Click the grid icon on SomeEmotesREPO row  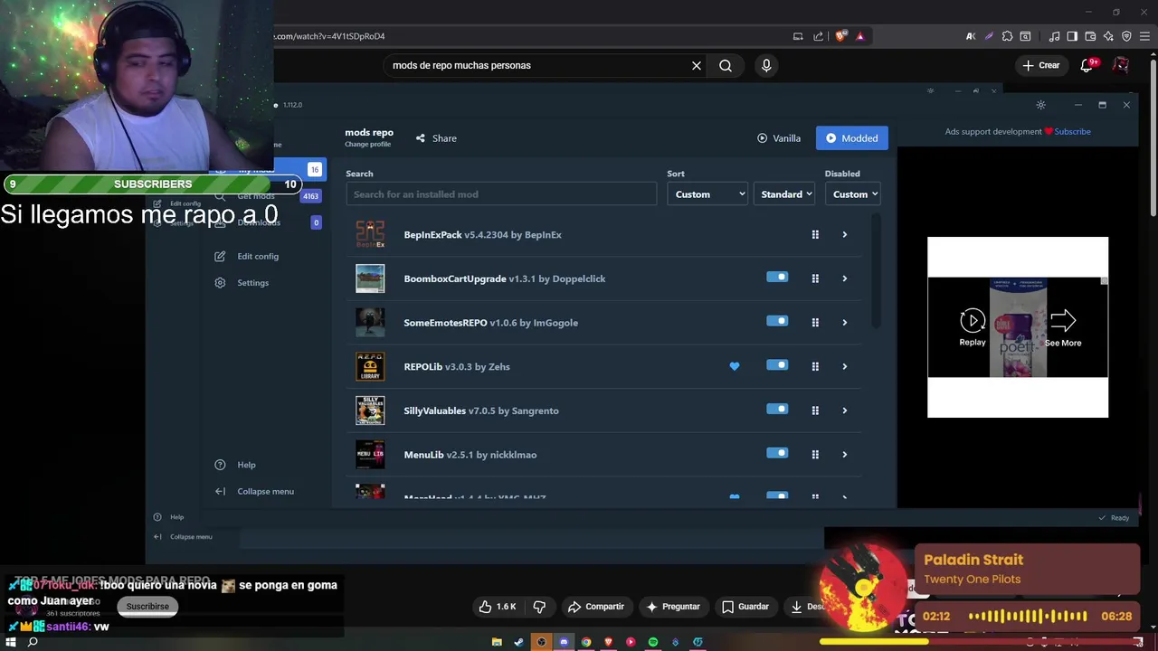click(815, 323)
